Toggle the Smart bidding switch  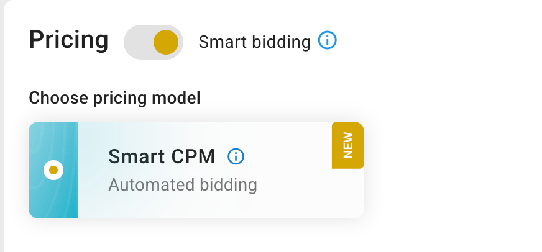(x=153, y=42)
